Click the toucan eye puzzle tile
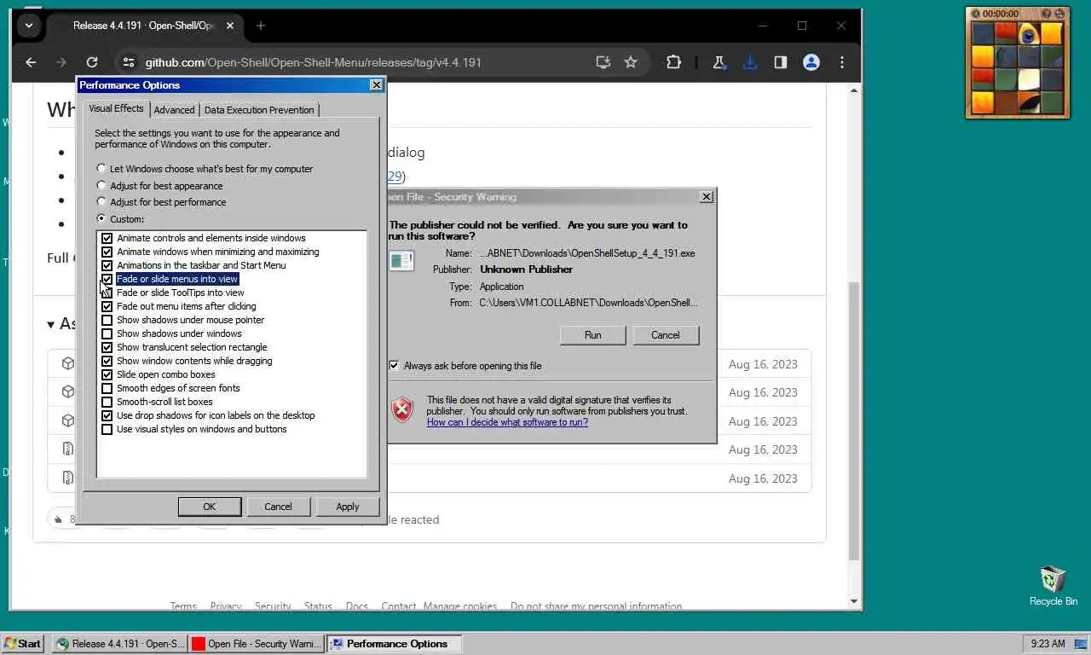The width and height of the screenshot is (1091, 655). (1029, 34)
